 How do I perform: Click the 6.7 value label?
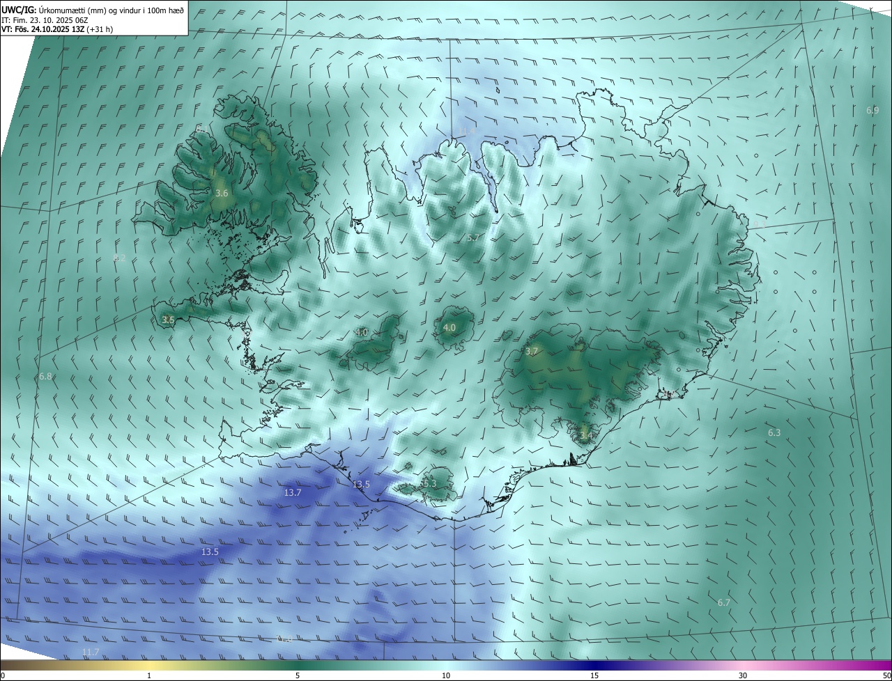[724, 602]
